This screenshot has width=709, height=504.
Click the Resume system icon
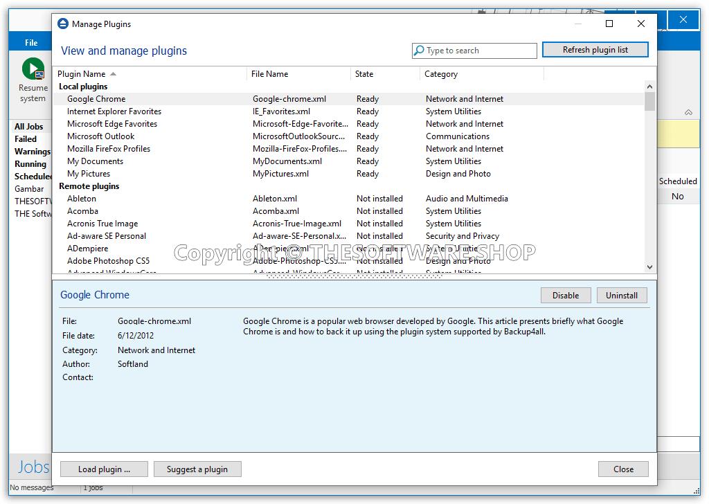[33, 69]
